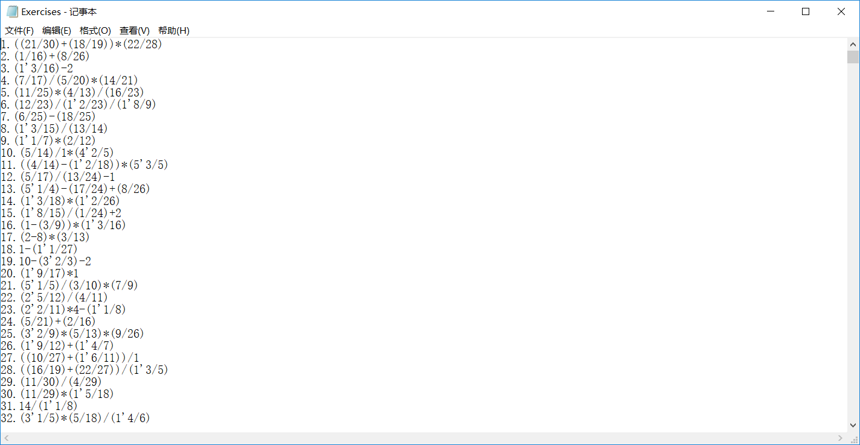Open the 文件(F) menu

(19, 30)
